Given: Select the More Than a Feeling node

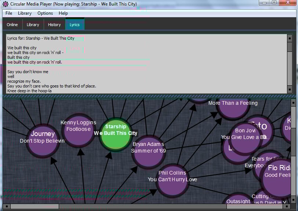Looking at the screenshot, I should pos(233,108).
